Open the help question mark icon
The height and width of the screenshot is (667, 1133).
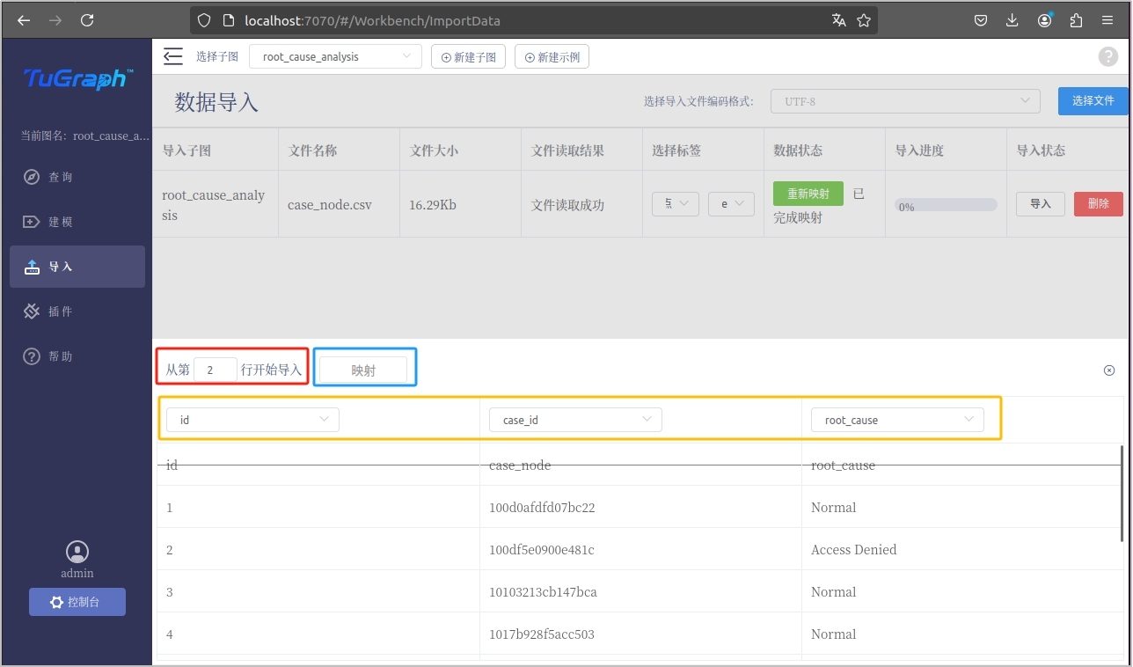click(x=1107, y=57)
